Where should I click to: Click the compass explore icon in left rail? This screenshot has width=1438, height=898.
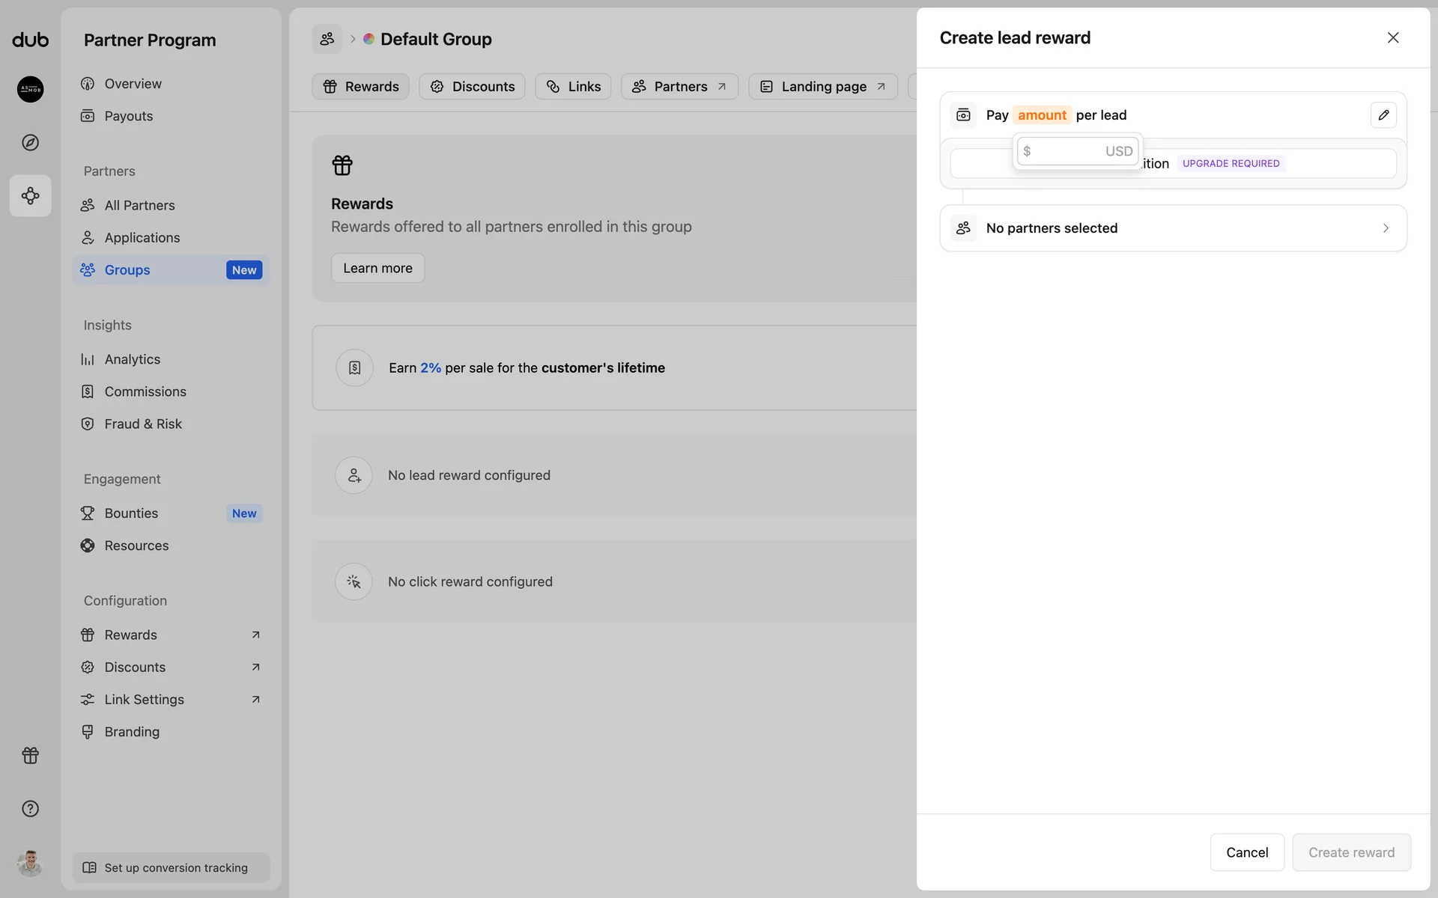point(30,142)
